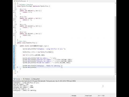Click the Writable status bar entry
Image resolution: width=129 pixels, height=97 pixels.
click(x=74, y=96)
